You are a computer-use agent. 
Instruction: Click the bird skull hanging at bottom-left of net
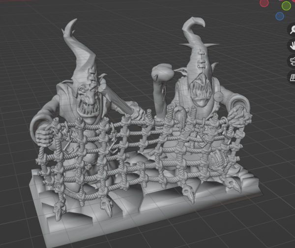[x=59, y=211]
